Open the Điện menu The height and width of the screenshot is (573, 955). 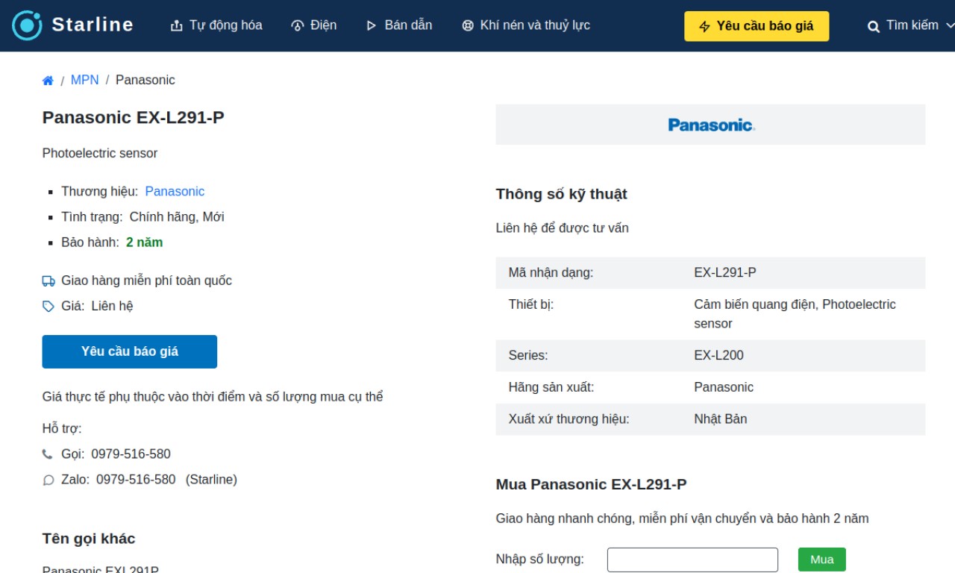(313, 25)
